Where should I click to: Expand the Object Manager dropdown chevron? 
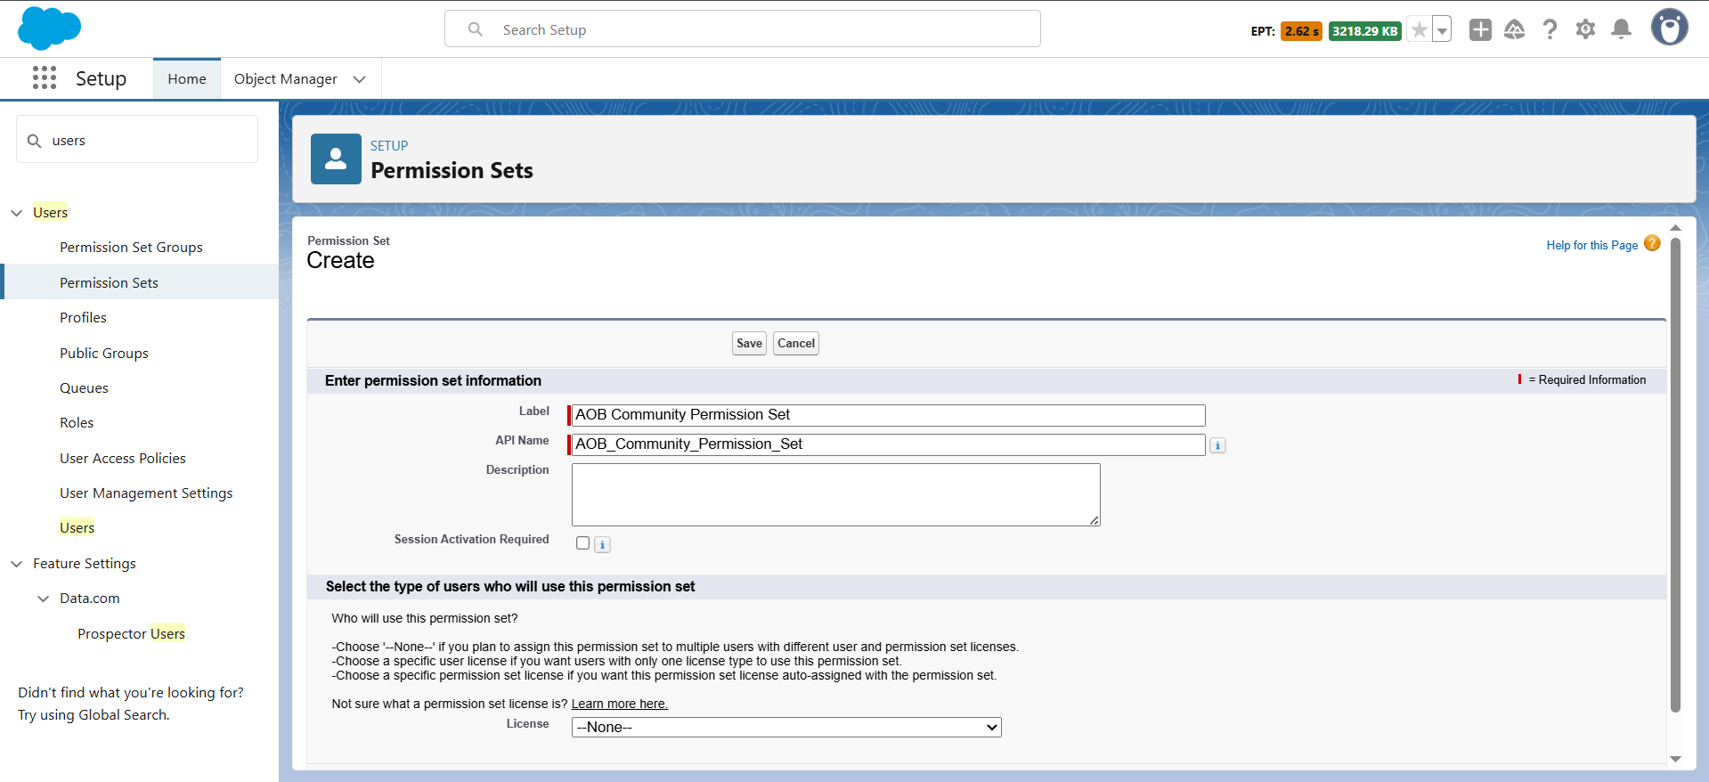click(x=360, y=79)
